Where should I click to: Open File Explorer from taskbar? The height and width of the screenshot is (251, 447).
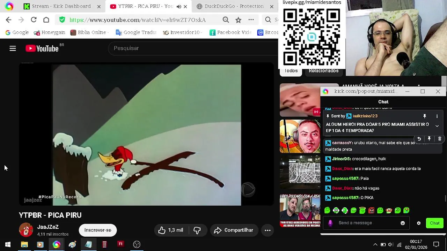(x=24, y=244)
